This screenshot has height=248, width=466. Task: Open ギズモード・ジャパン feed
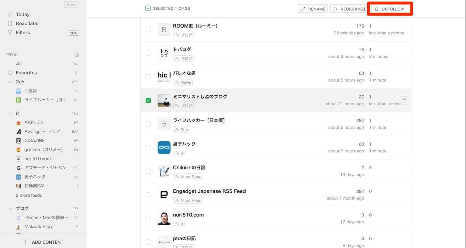[45, 168]
